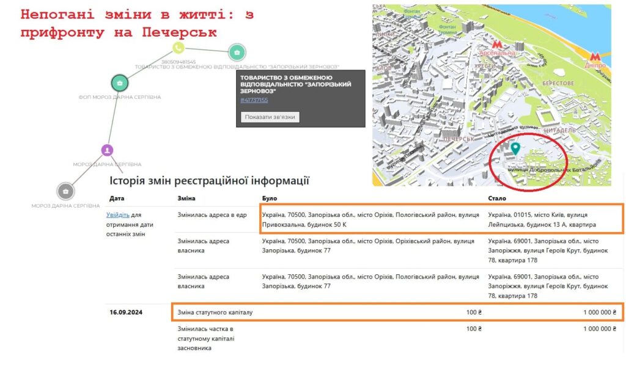Click the teal location pin on map
This screenshot has width=626, height=383.
[515, 148]
